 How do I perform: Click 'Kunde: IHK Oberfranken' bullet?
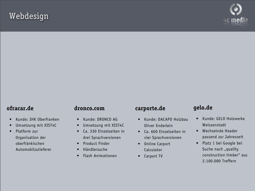point(37,119)
